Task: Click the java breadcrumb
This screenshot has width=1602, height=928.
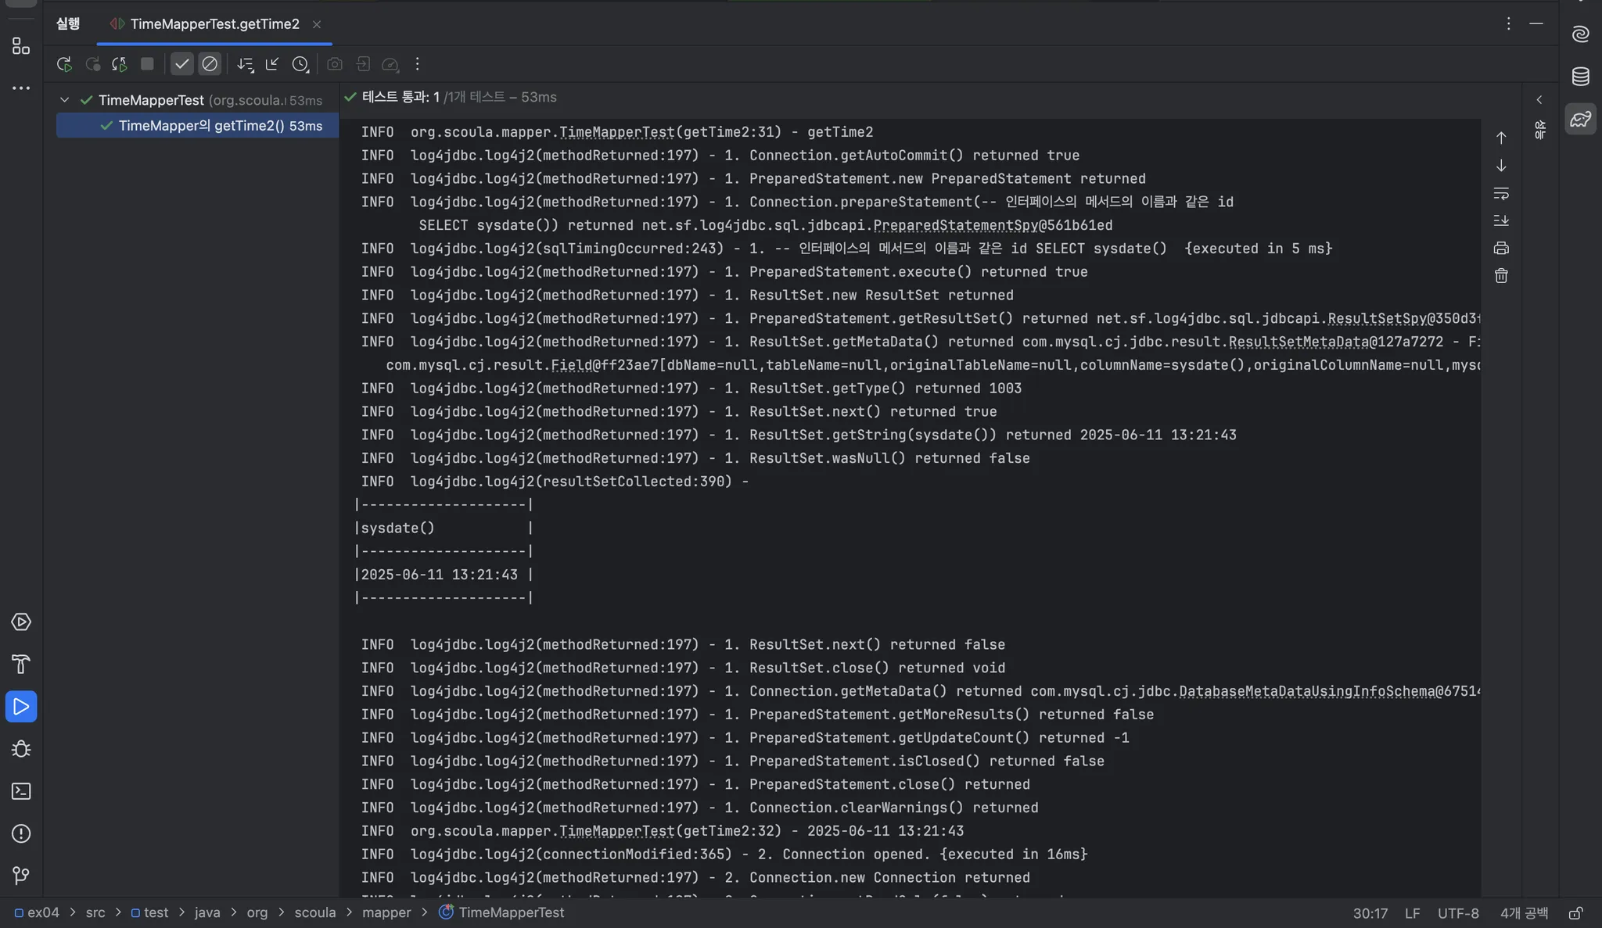Action: 207,912
